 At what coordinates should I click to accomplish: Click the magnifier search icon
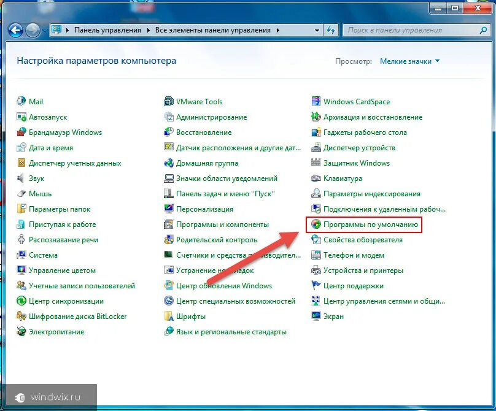(483, 30)
